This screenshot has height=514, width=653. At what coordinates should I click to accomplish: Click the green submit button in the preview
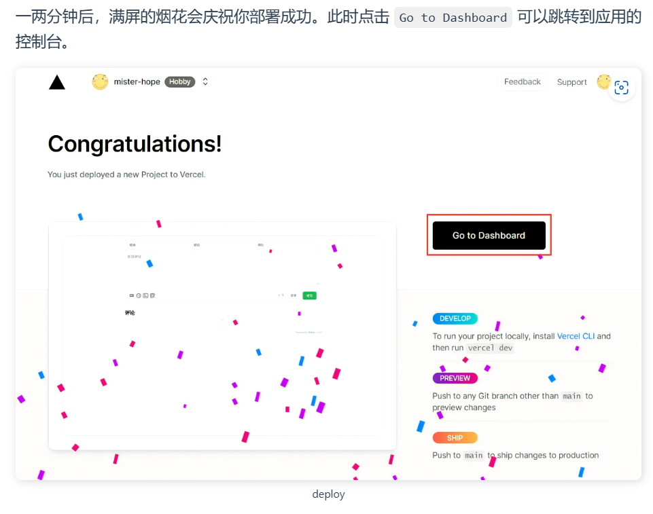309,295
